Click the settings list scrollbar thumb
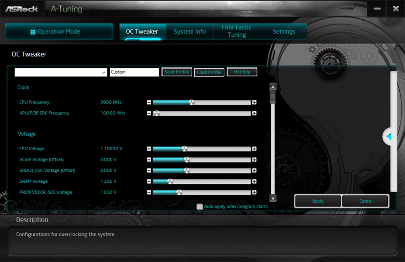 pos(273,97)
